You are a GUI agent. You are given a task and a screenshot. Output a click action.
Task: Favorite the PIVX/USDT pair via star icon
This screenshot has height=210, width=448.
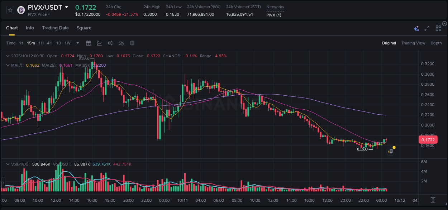click(x=10, y=10)
